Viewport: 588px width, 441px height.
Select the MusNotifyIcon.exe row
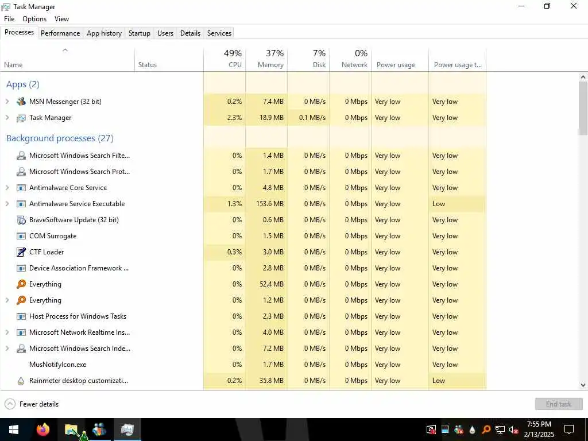(x=243, y=365)
